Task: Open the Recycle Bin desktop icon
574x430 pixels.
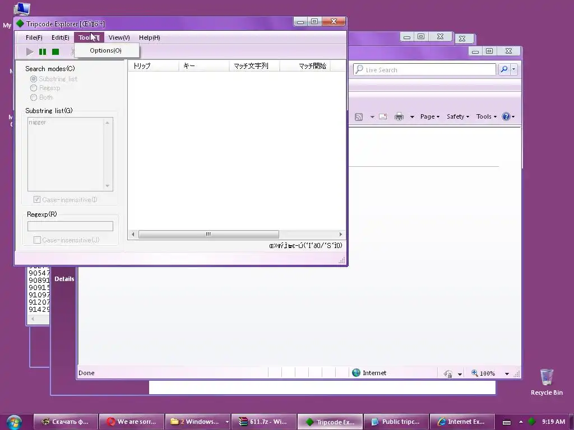Action: tap(547, 382)
